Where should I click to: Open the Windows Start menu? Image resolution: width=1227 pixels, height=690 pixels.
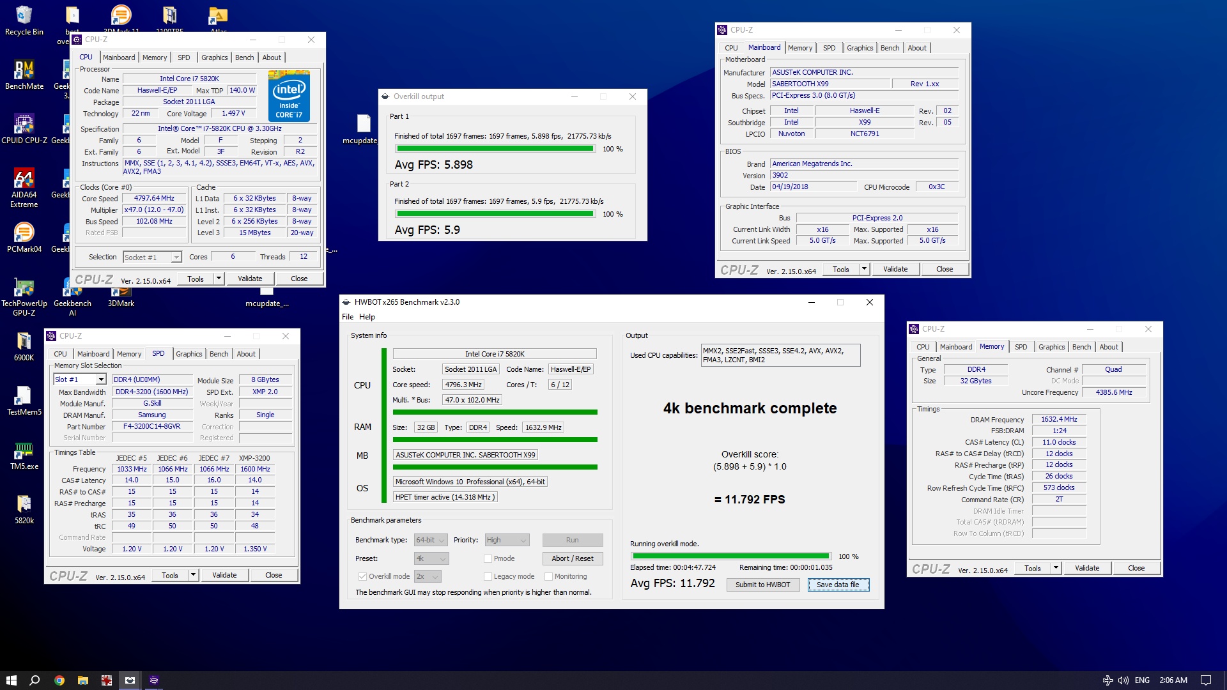click(11, 680)
